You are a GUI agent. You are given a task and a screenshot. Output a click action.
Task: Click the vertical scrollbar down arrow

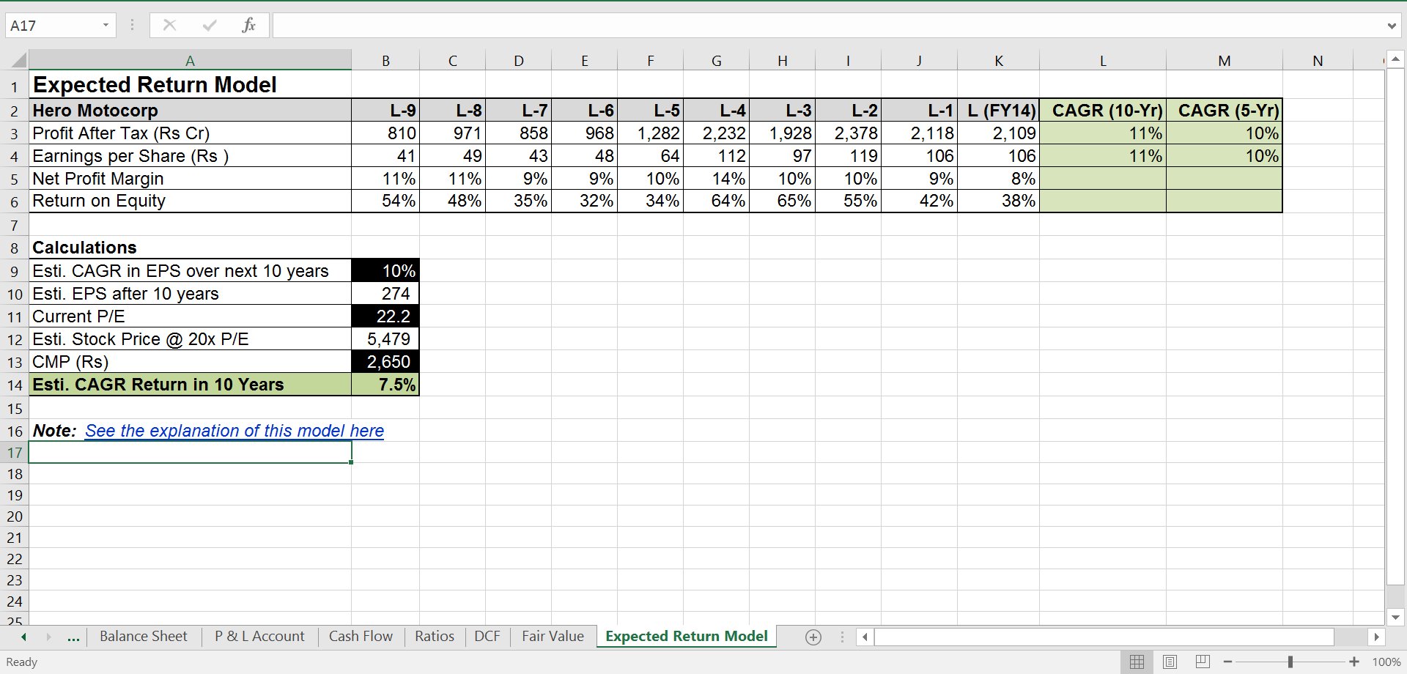click(1395, 618)
